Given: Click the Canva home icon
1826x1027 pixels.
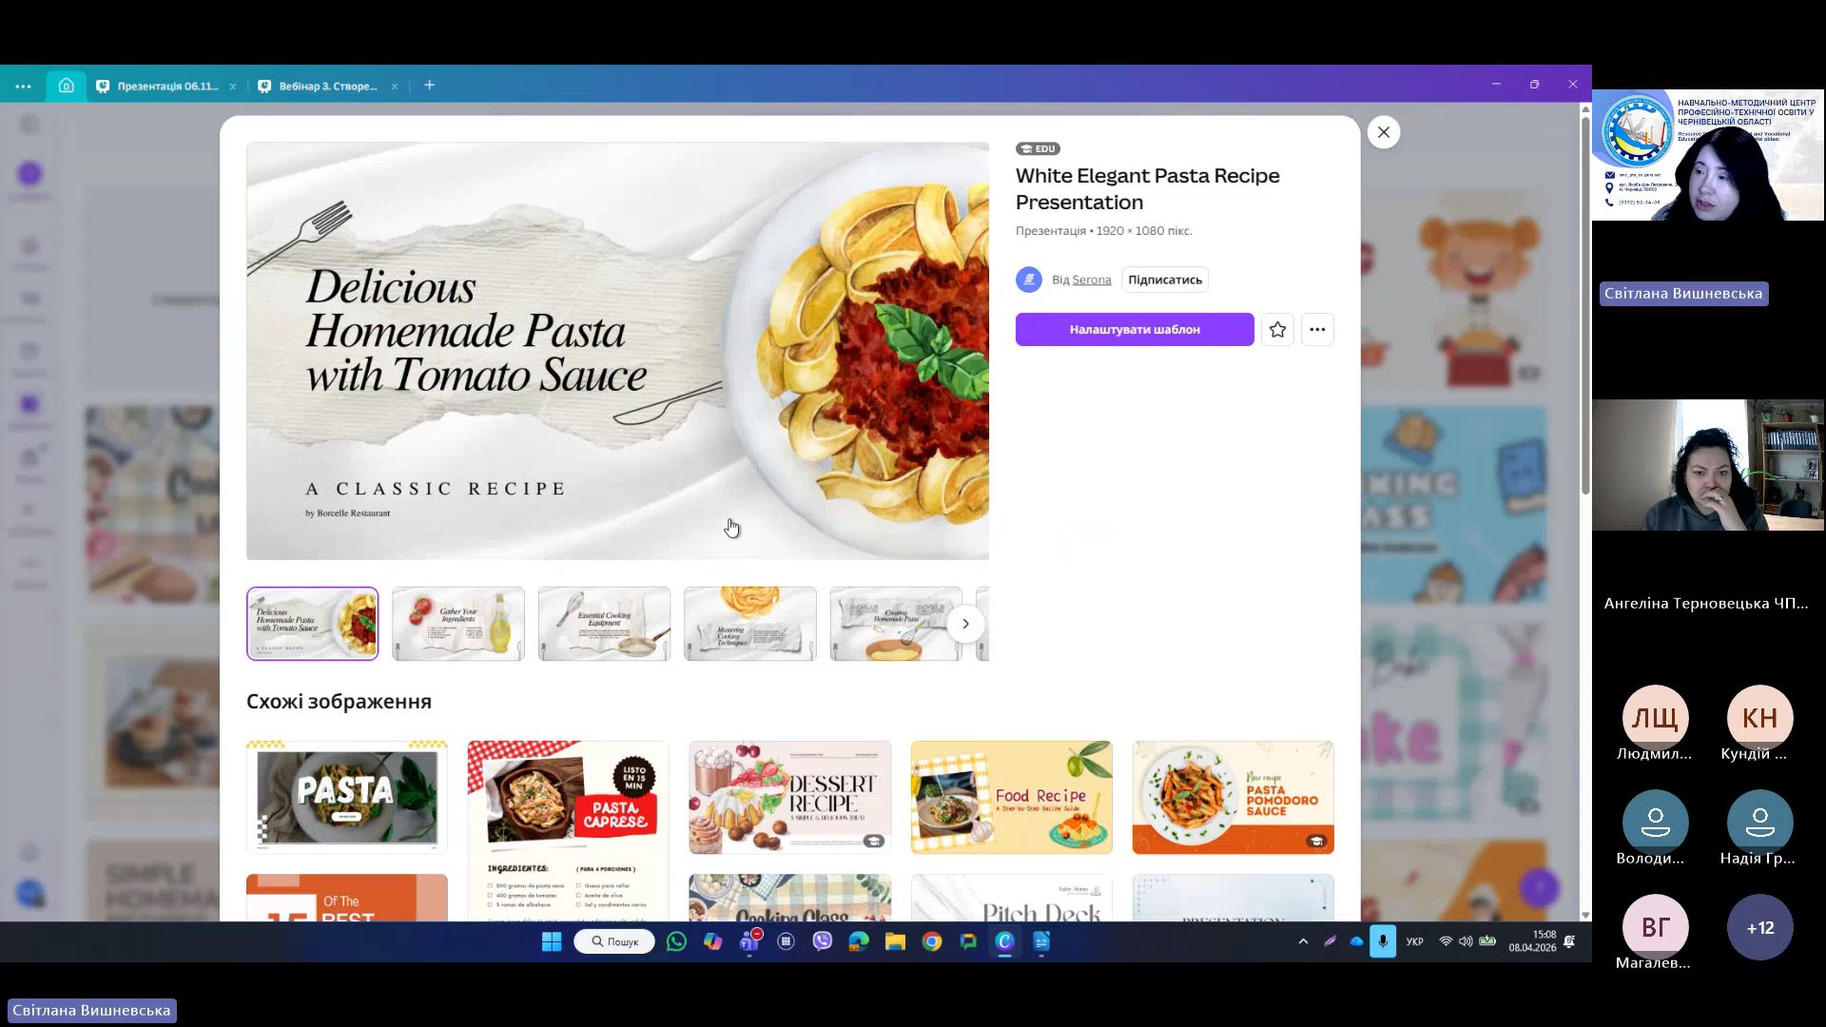Looking at the screenshot, I should pyautogui.click(x=66, y=86).
